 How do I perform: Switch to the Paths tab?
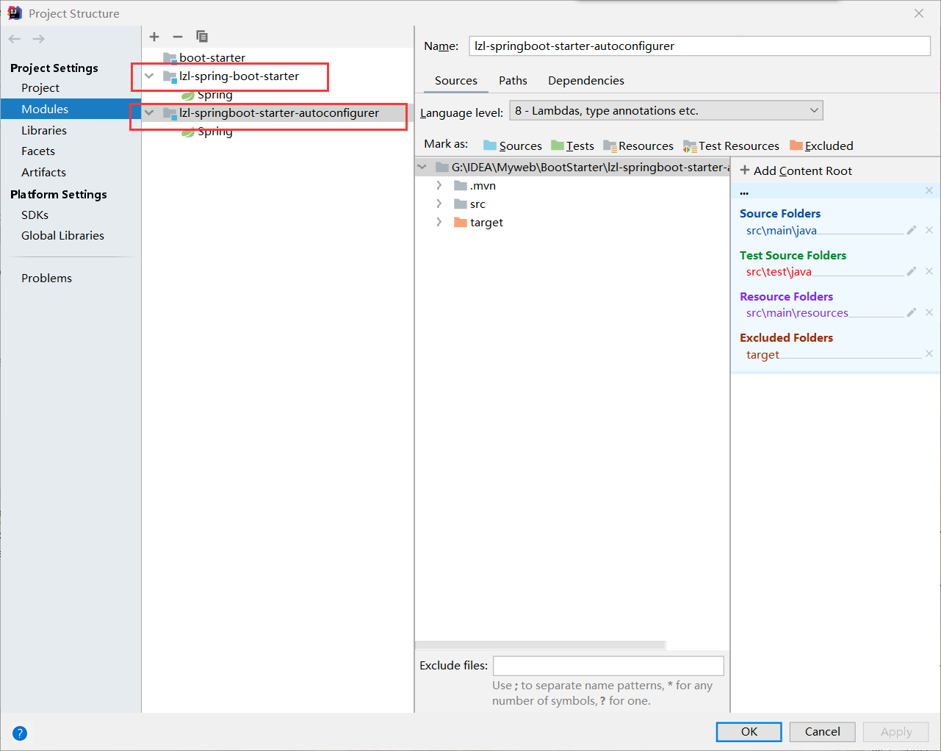click(513, 81)
